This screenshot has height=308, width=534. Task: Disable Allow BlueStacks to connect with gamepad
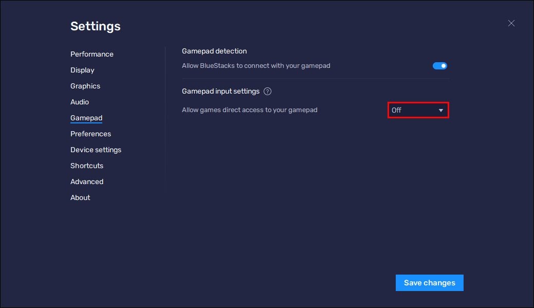tap(440, 66)
